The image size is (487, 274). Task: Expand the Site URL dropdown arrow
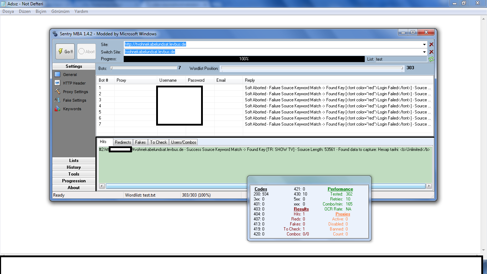click(x=425, y=45)
